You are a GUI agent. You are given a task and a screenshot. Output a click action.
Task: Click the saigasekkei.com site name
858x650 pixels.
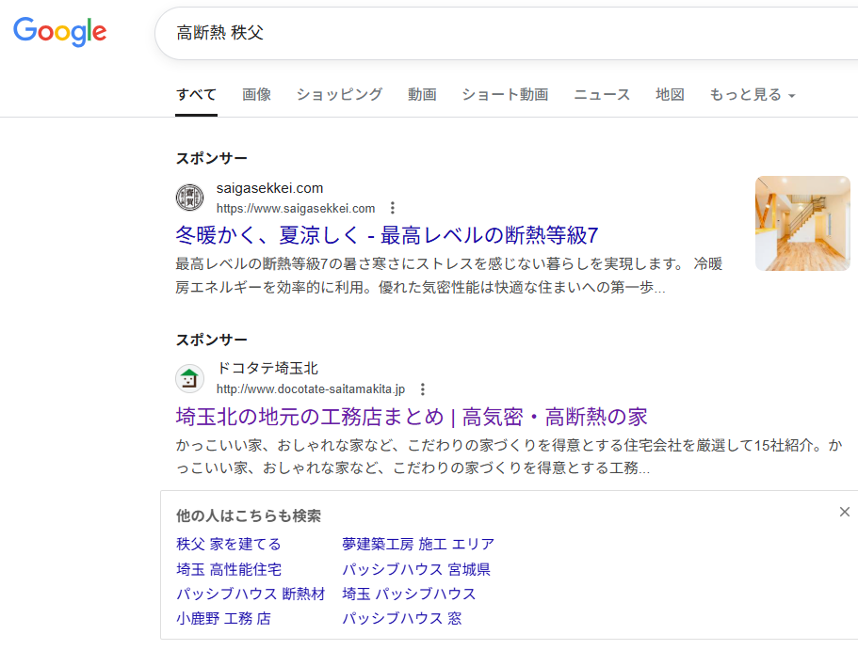(269, 188)
